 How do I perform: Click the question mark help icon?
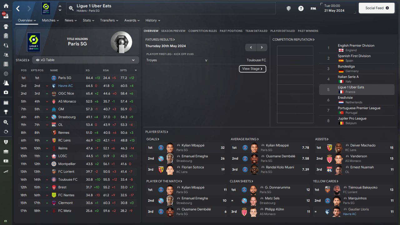pyautogui.click(x=301, y=8)
